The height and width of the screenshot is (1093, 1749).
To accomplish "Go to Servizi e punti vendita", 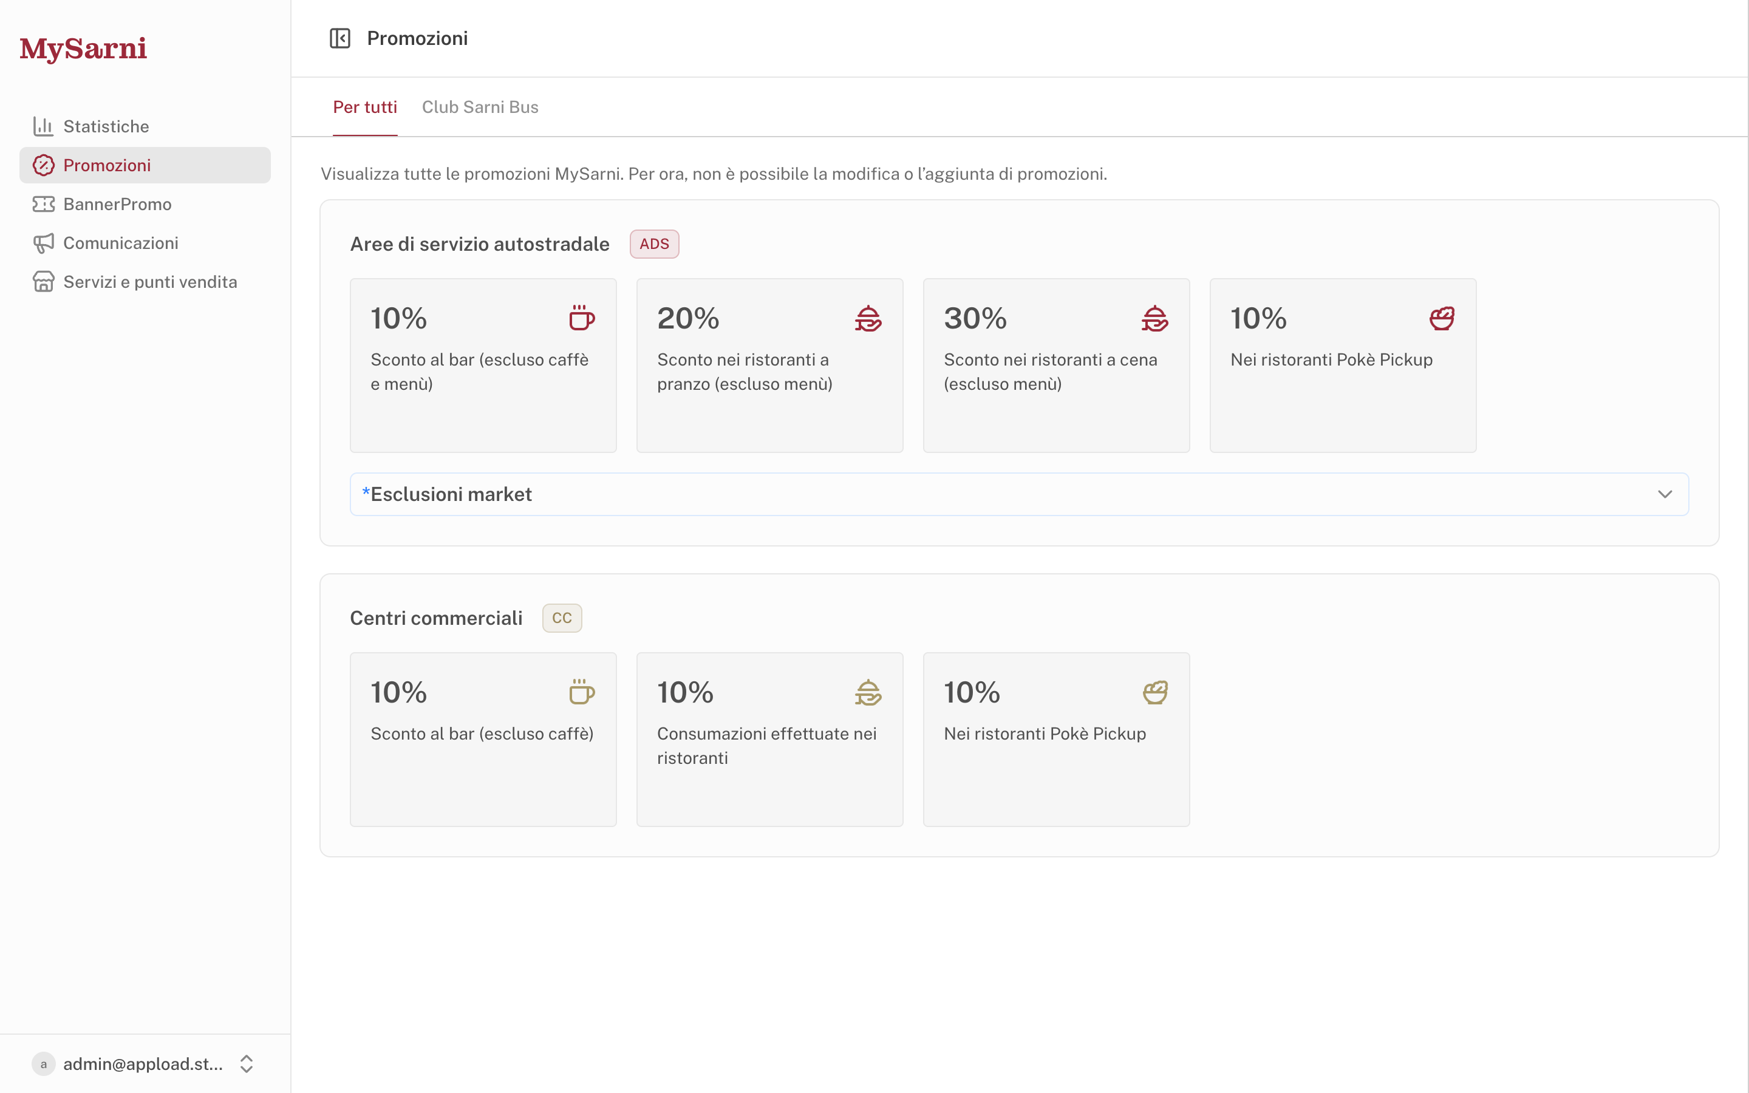I will click(145, 282).
